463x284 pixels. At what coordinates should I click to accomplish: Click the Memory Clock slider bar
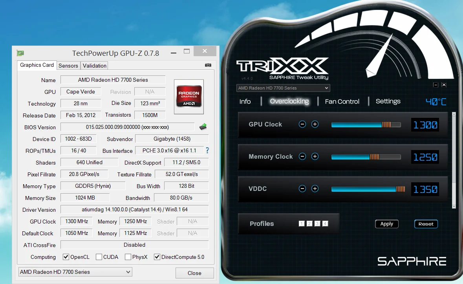click(x=366, y=157)
